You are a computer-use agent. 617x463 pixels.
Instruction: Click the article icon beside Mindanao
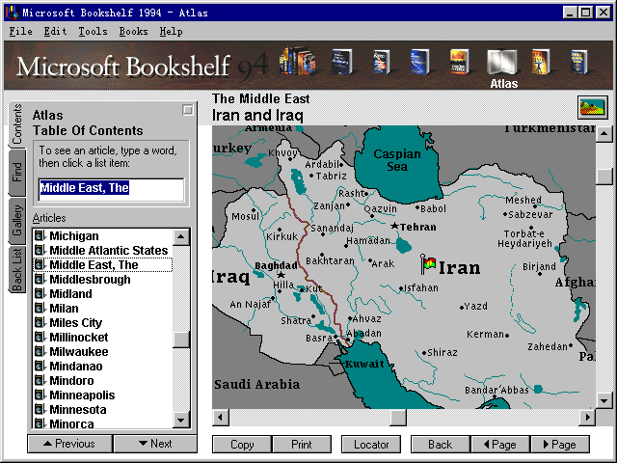click(40, 366)
